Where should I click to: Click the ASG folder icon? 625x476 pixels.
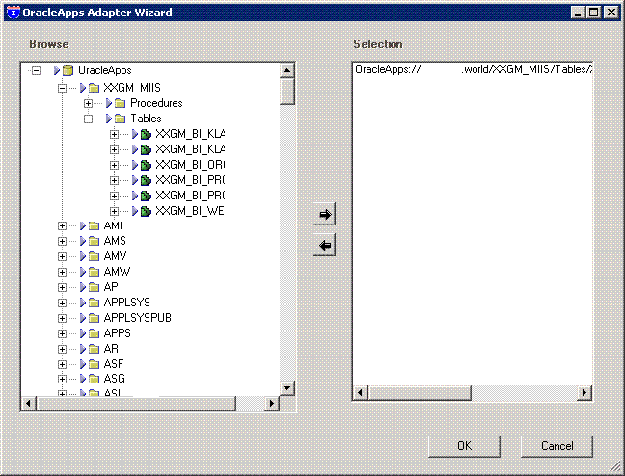[95, 379]
